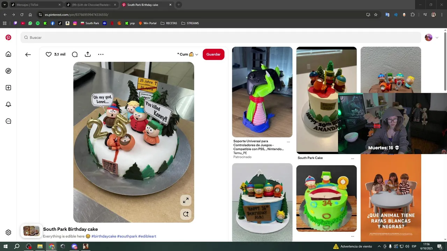Open the South Park bookmark
The height and width of the screenshot is (251, 447).
[90, 23]
